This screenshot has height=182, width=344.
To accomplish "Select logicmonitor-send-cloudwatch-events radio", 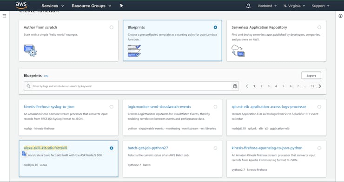I will coord(215,107).
